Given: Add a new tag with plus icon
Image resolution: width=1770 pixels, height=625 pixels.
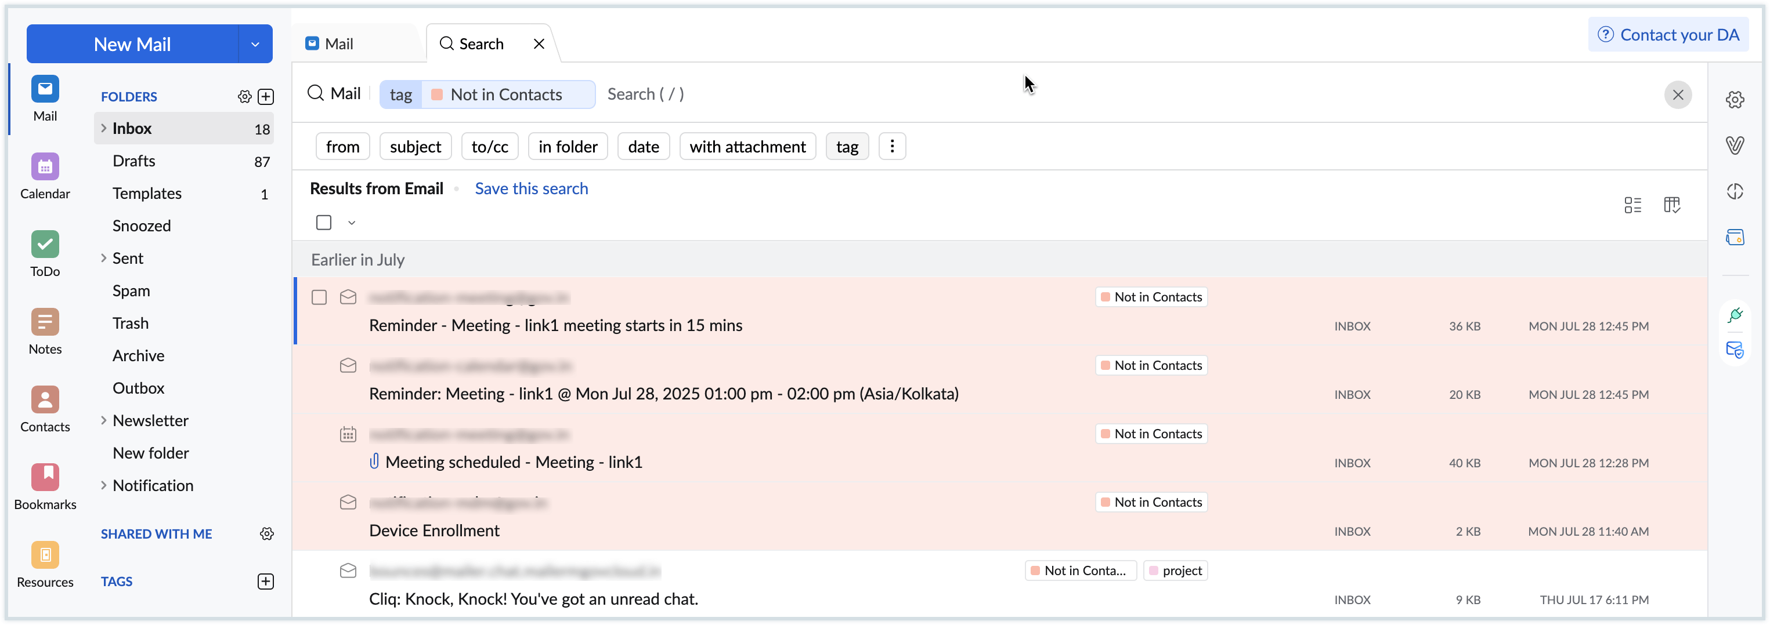Looking at the screenshot, I should tap(266, 582).
